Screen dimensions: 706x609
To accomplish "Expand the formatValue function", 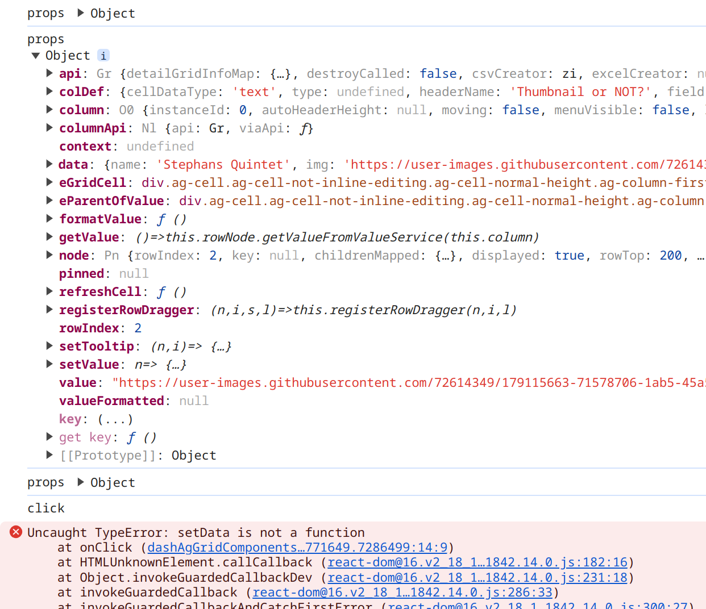I will pos(49,219).
